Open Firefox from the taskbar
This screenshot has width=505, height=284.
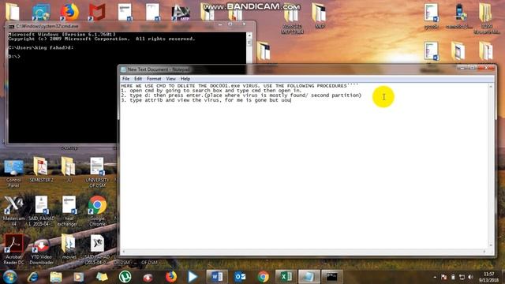pyautogui.click(x=171, y=277)
